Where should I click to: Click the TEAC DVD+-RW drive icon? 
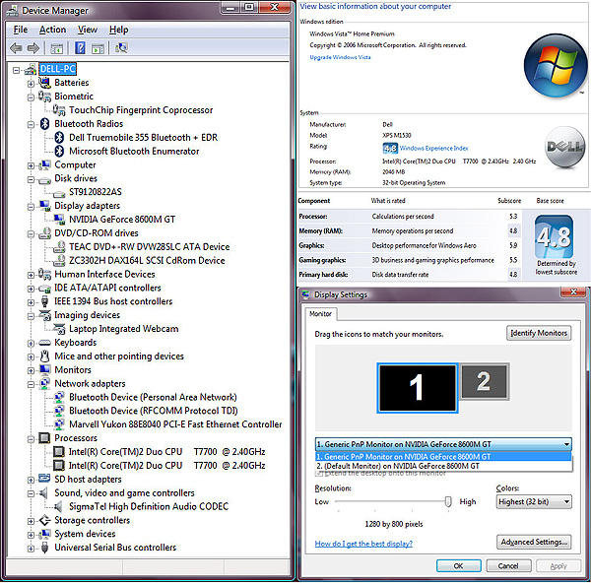coord(59,247)
